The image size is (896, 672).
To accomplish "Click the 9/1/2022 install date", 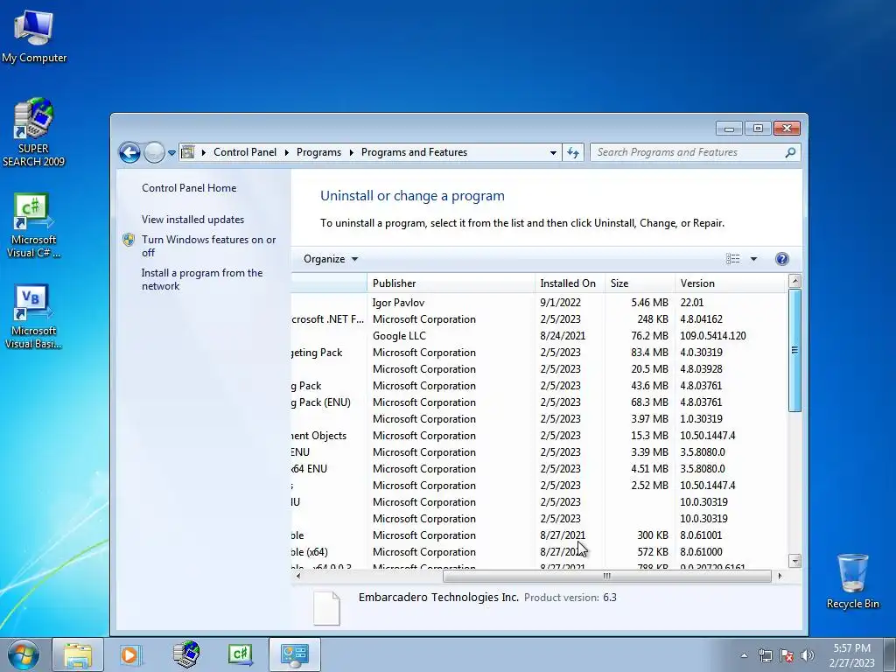I will coord(560,302).
